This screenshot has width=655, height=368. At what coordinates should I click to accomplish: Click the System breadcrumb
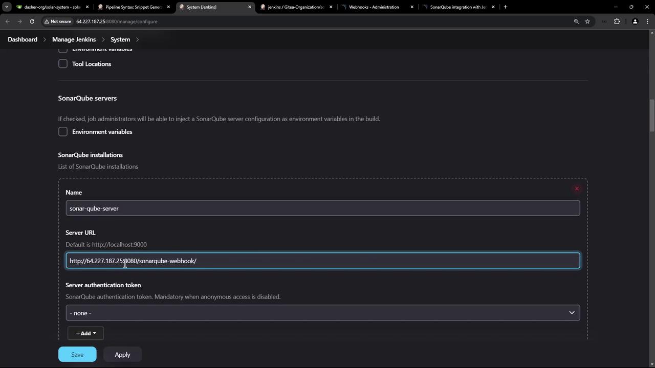(120, 39)
